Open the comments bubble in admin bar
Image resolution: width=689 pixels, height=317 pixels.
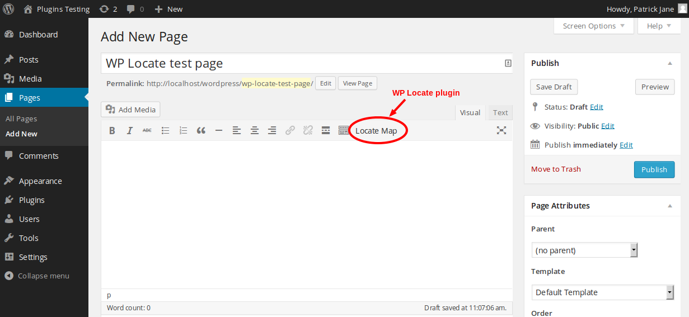tap(135, 9)
